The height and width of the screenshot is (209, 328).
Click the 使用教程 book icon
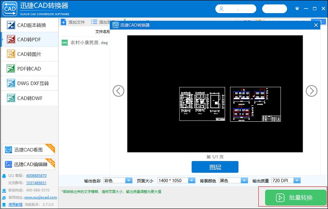click(4, 204)
